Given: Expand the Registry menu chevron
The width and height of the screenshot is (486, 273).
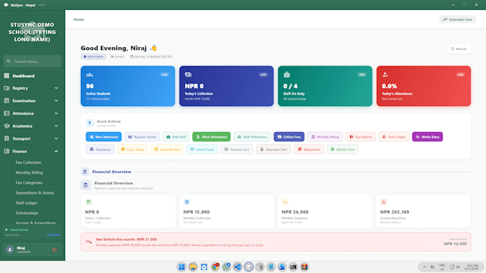Looking at the screenshot, I should [56, 88].
